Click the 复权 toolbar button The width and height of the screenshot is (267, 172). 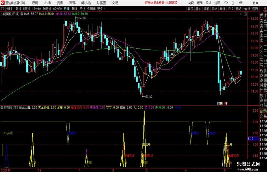pyautogui.click(x=190, y=9)
